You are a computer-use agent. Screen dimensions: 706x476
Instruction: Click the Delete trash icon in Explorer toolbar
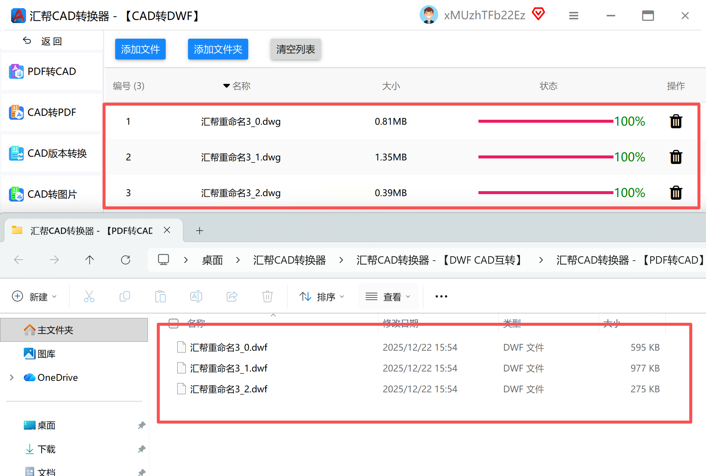(x=268, y=296)
